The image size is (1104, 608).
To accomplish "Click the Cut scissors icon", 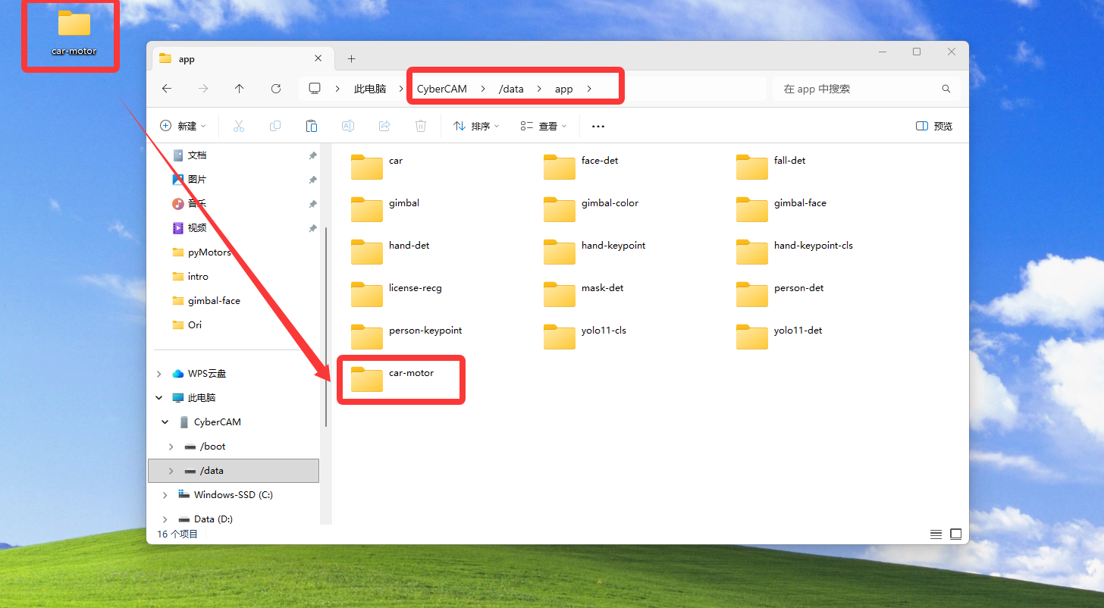I will pos(239,126).
